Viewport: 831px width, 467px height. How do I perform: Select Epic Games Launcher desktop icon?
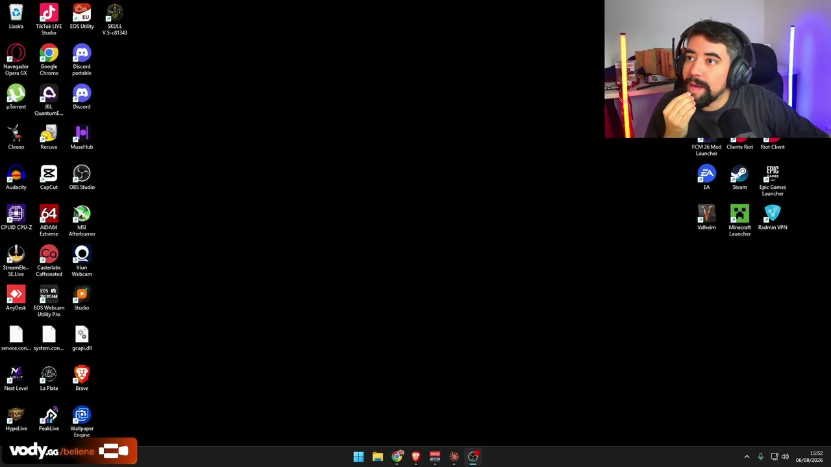click(x=773, y=174)
